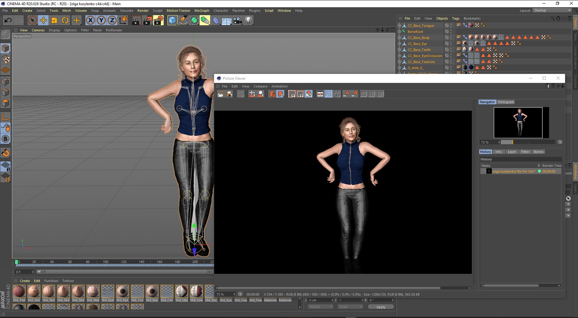Click the Camera object icon
The height and width of the screenshot is (318, 578).
pos(238,20)
